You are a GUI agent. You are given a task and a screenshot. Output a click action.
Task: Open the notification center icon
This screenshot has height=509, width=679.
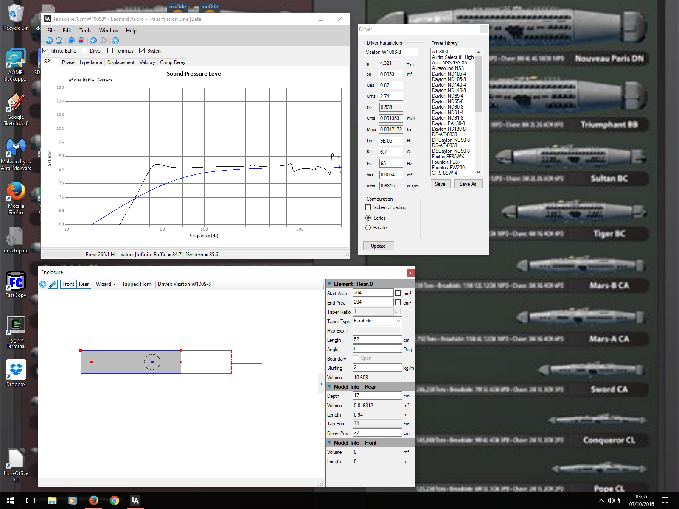pos(665,501)
